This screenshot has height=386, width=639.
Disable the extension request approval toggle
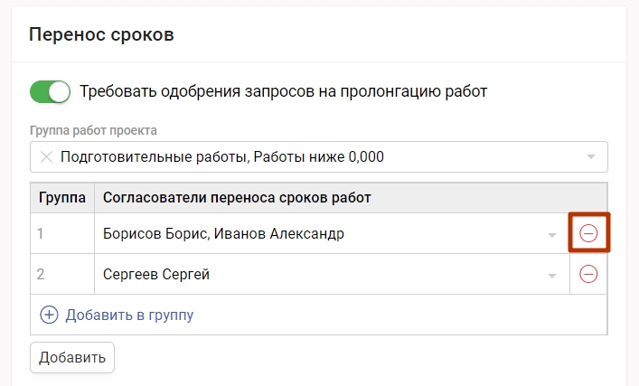(50, 91)
